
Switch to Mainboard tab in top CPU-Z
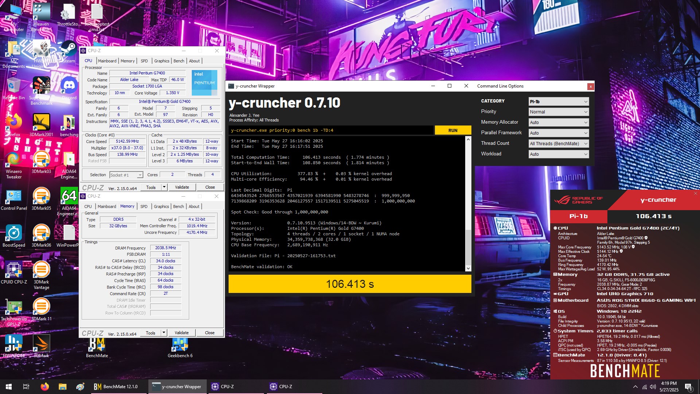pyautogui.click(x=107, y=61)
